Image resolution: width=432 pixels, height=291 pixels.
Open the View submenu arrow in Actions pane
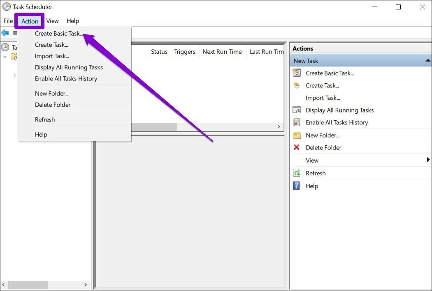click(427, 160)
